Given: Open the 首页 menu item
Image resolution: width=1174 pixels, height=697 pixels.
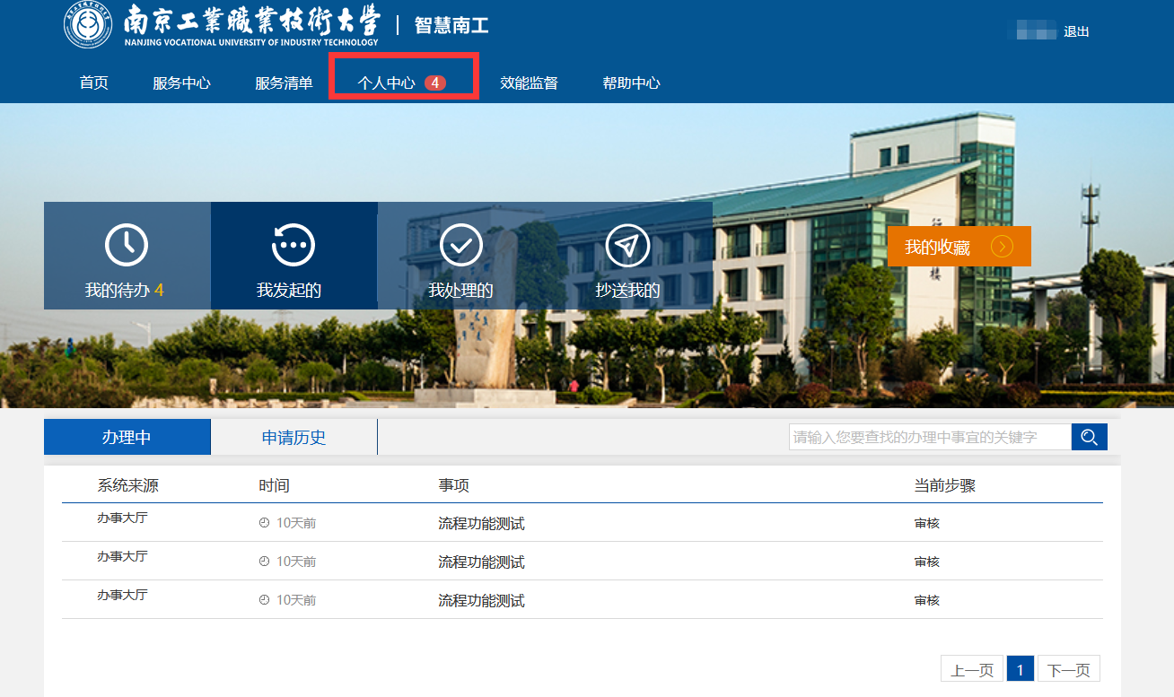Looking at the screenshot, I should pos(94,83).
